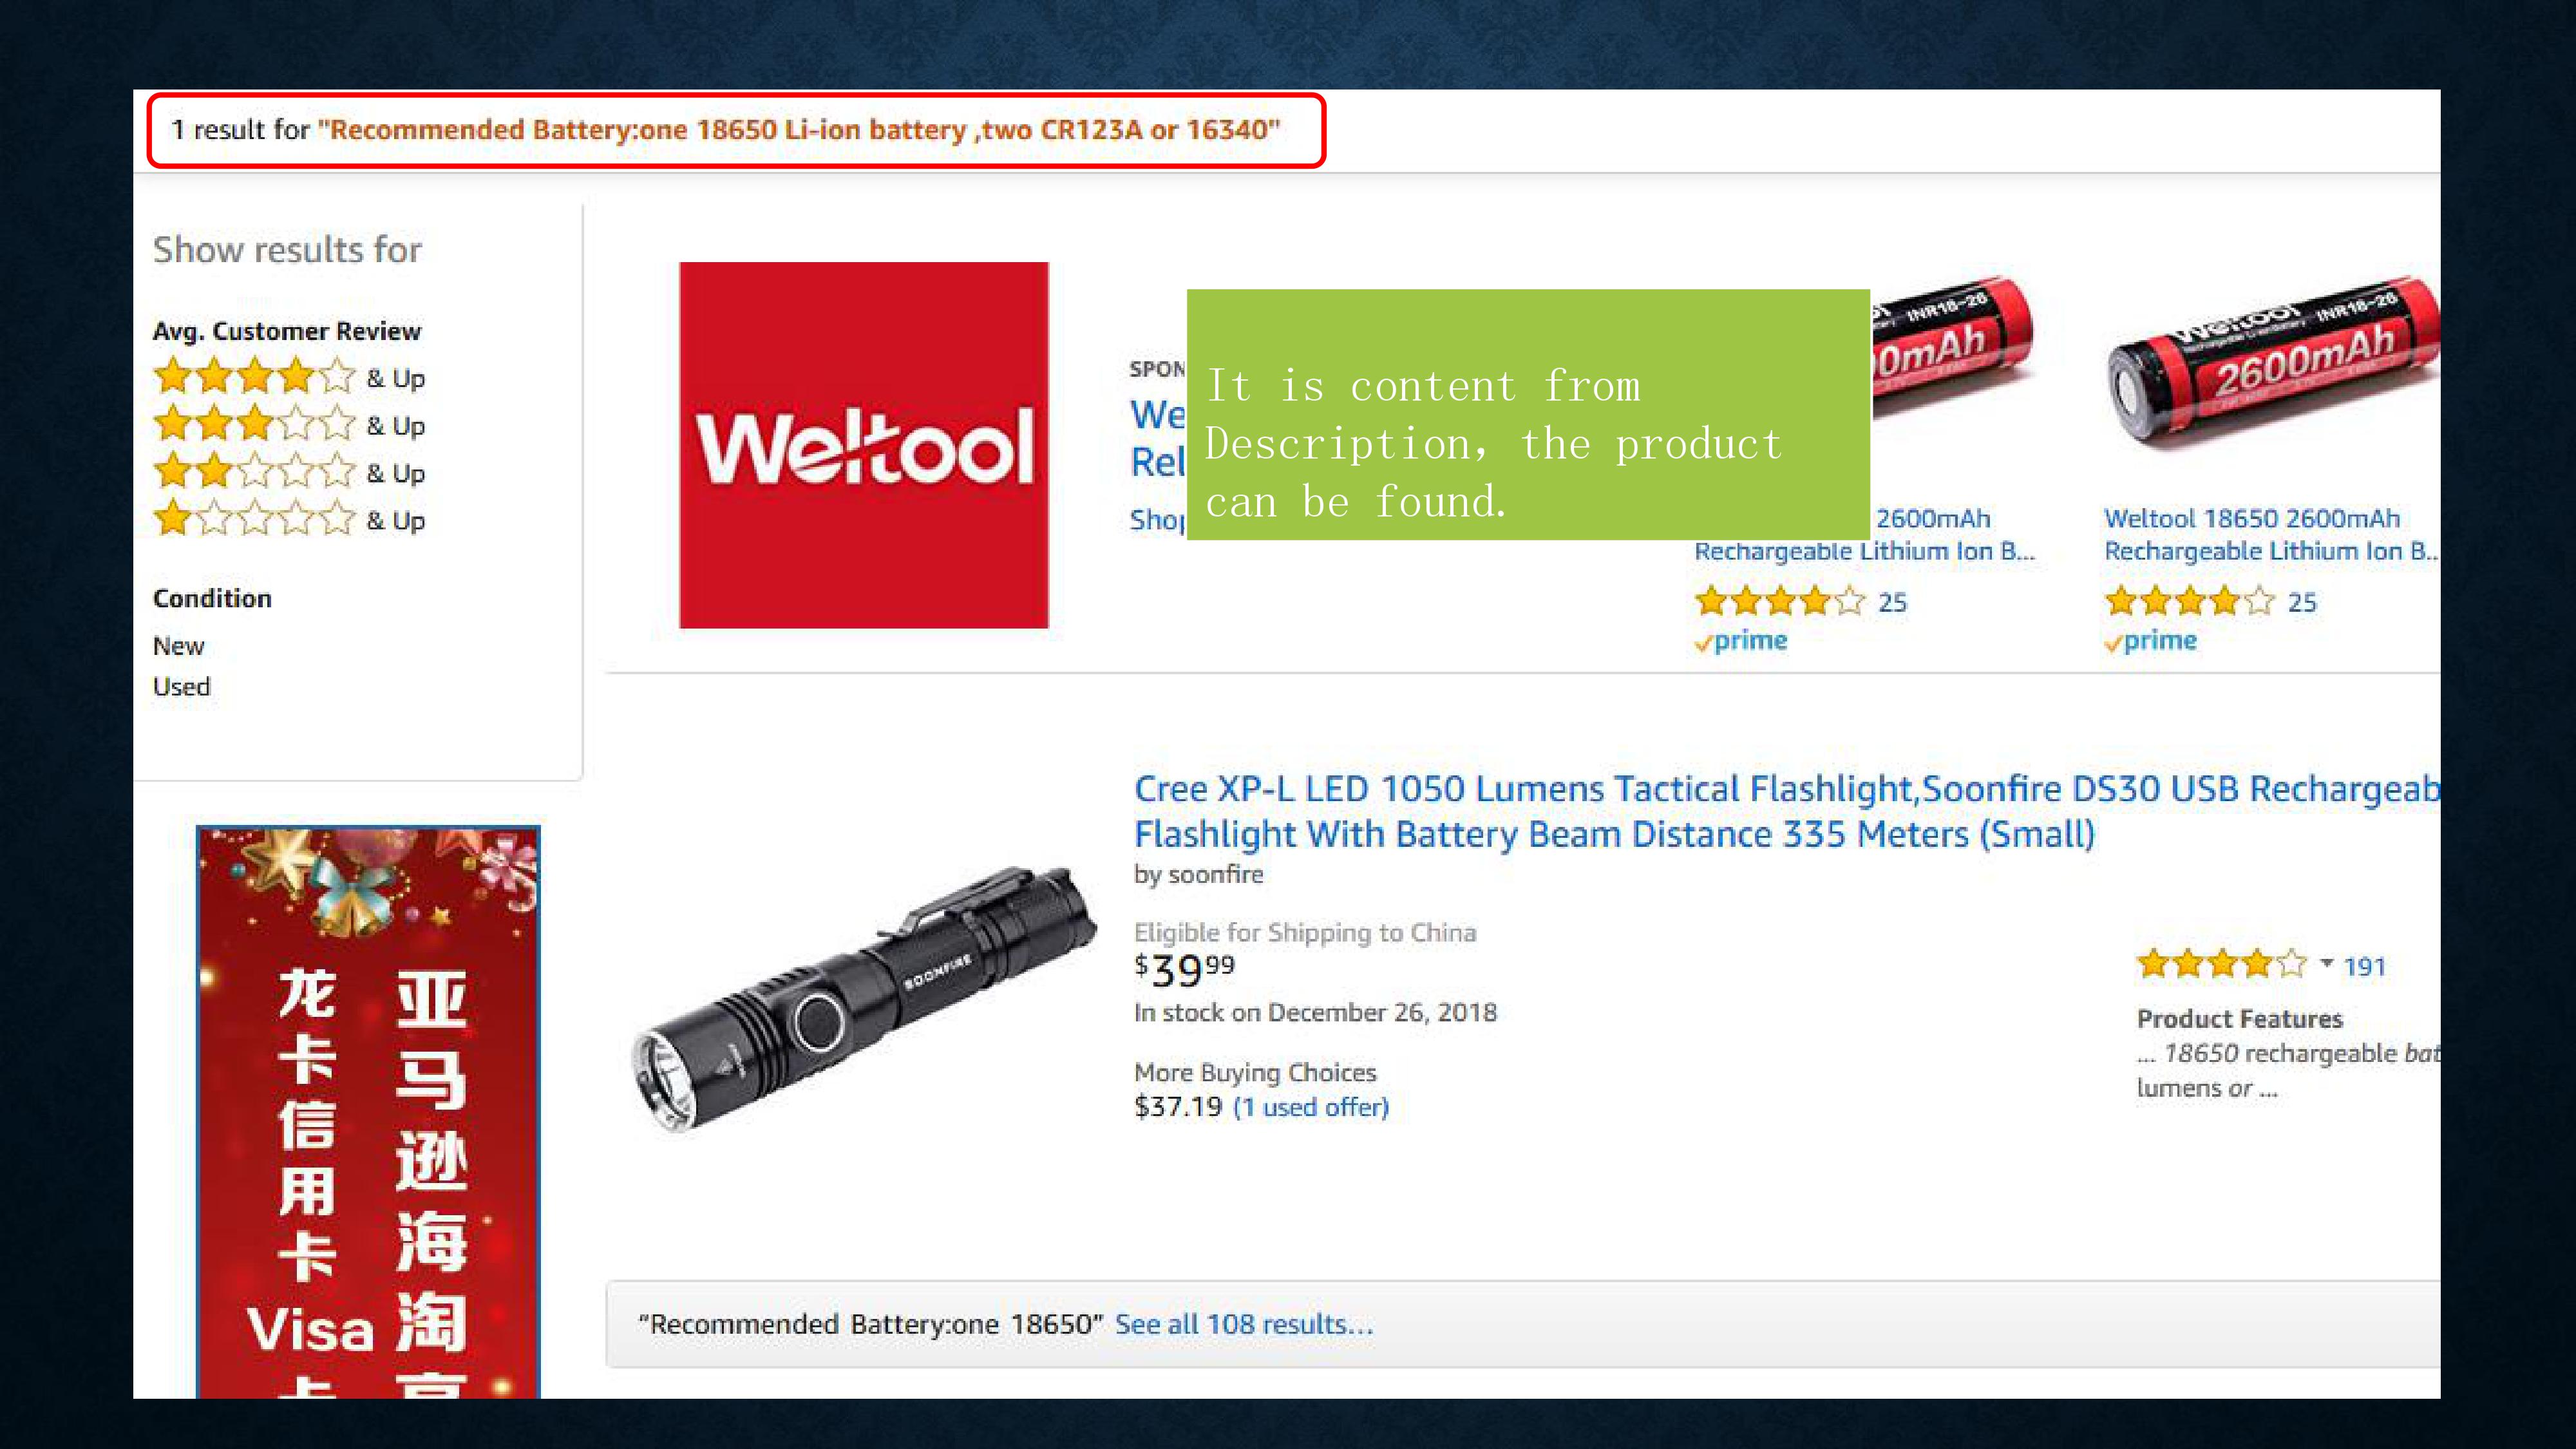Select the New condition filter

point(179,646)
